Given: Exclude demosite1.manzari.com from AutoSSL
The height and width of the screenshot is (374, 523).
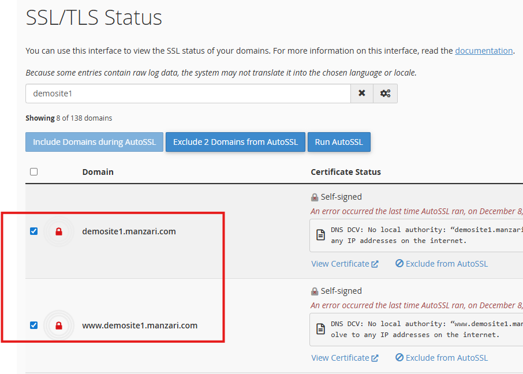Looking at the screenshot, I should tap(442, 264).
